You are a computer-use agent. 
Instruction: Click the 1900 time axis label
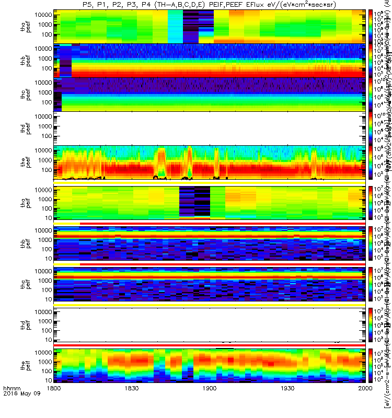tap(210, 388)
